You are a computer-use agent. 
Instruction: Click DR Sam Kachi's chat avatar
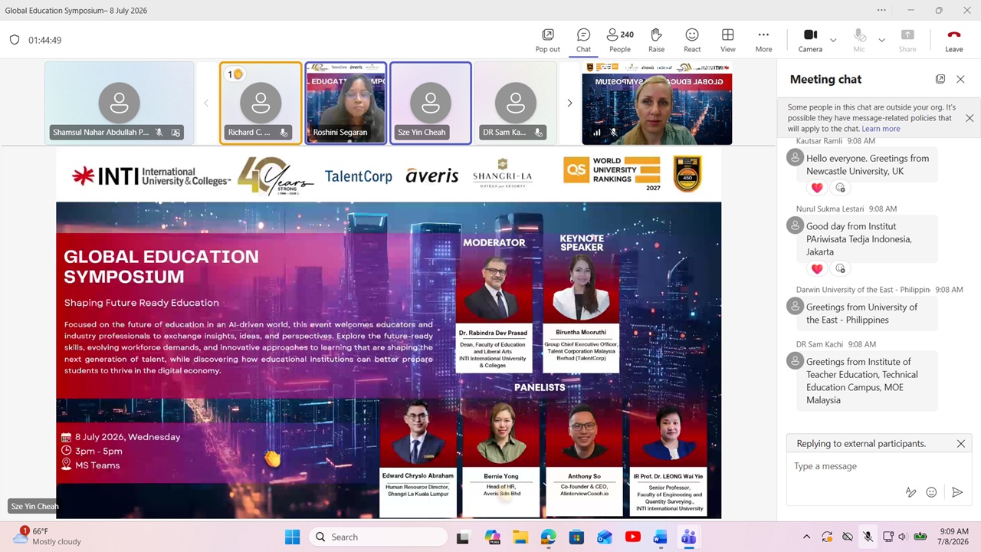click(795, 360)
